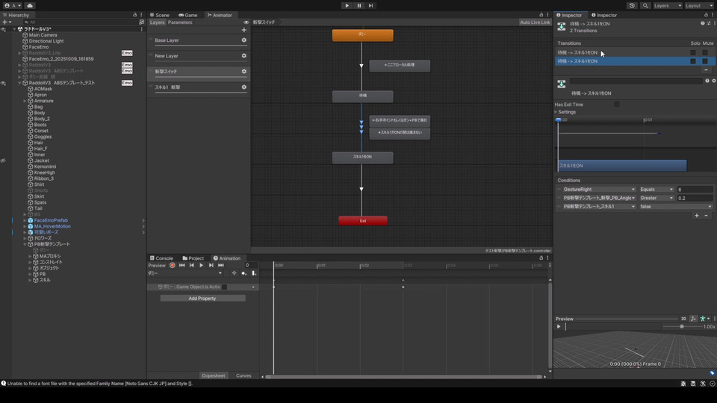The height and width of the screenshot is (403, 717).
Task: Toggle Solo checkbox for the first transition
Action: pyautogui.click(x=693, y=53)
